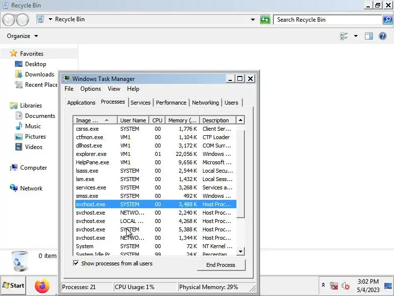This screenshot has width=394, height=296.
Task: Toggle Show processes from all users
Action: click(x=76, y=263)
